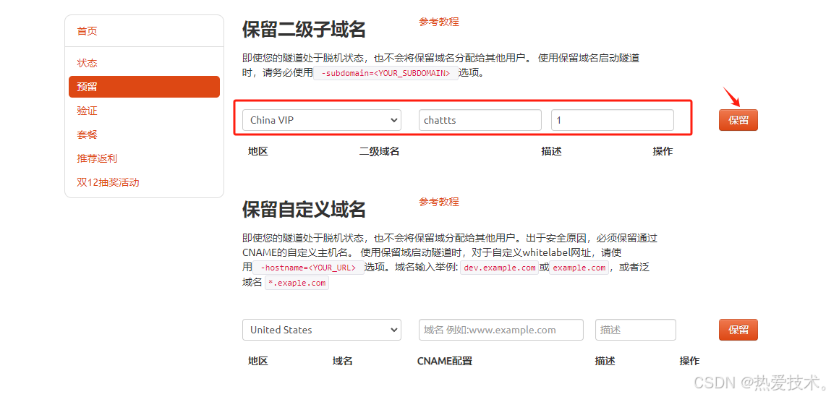Screen dimensions: 839x397
Task: Open 参考教程 link beside 保留自定义域名
Action: tap(439, 202)
